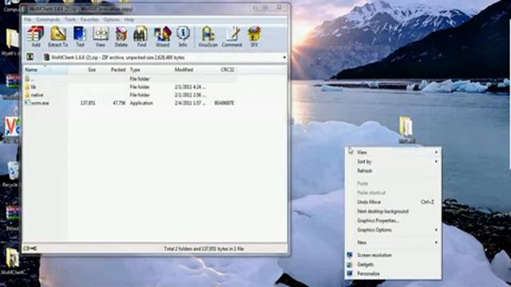Click the View file toolbar icon
Viewport: 511px width, 287px height.
[101, 37]
